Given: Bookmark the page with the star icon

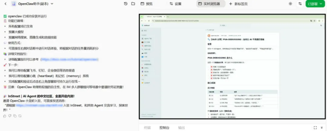Looking at the screenshot, I should pyautogui.click(x=314, y=21).
